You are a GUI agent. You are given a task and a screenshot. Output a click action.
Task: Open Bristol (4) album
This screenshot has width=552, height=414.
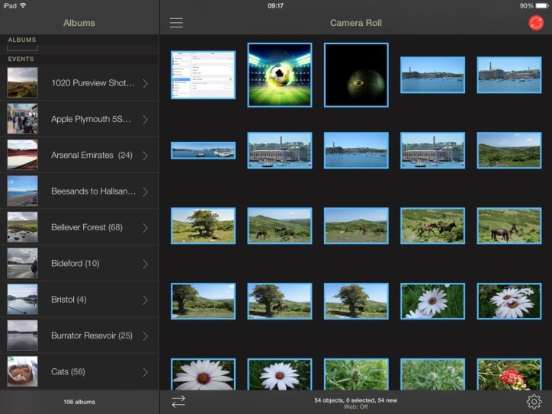(69, 300)
